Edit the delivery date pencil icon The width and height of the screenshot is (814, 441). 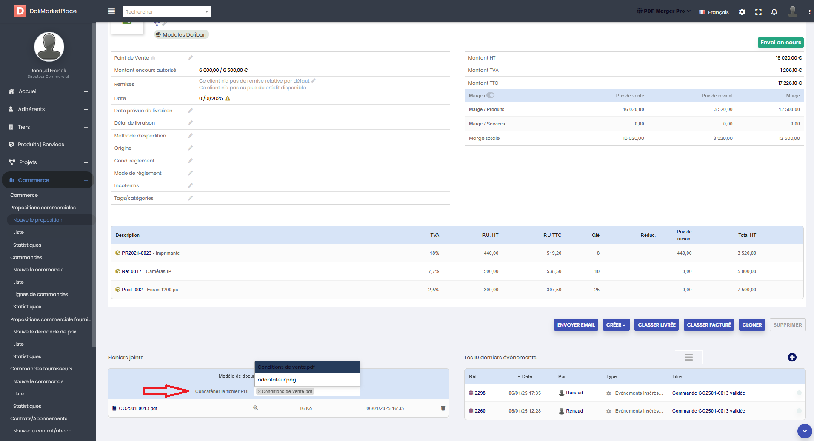click(190, 111)
